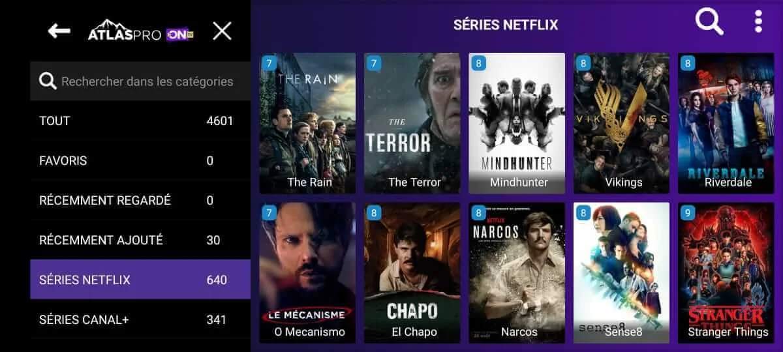783x352 pixels.
Task: Select the Stranger Things thumbnail
Action: (x=726, y=272)
